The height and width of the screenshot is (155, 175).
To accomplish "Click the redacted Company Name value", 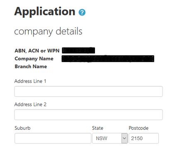I will tap(108, 59).
